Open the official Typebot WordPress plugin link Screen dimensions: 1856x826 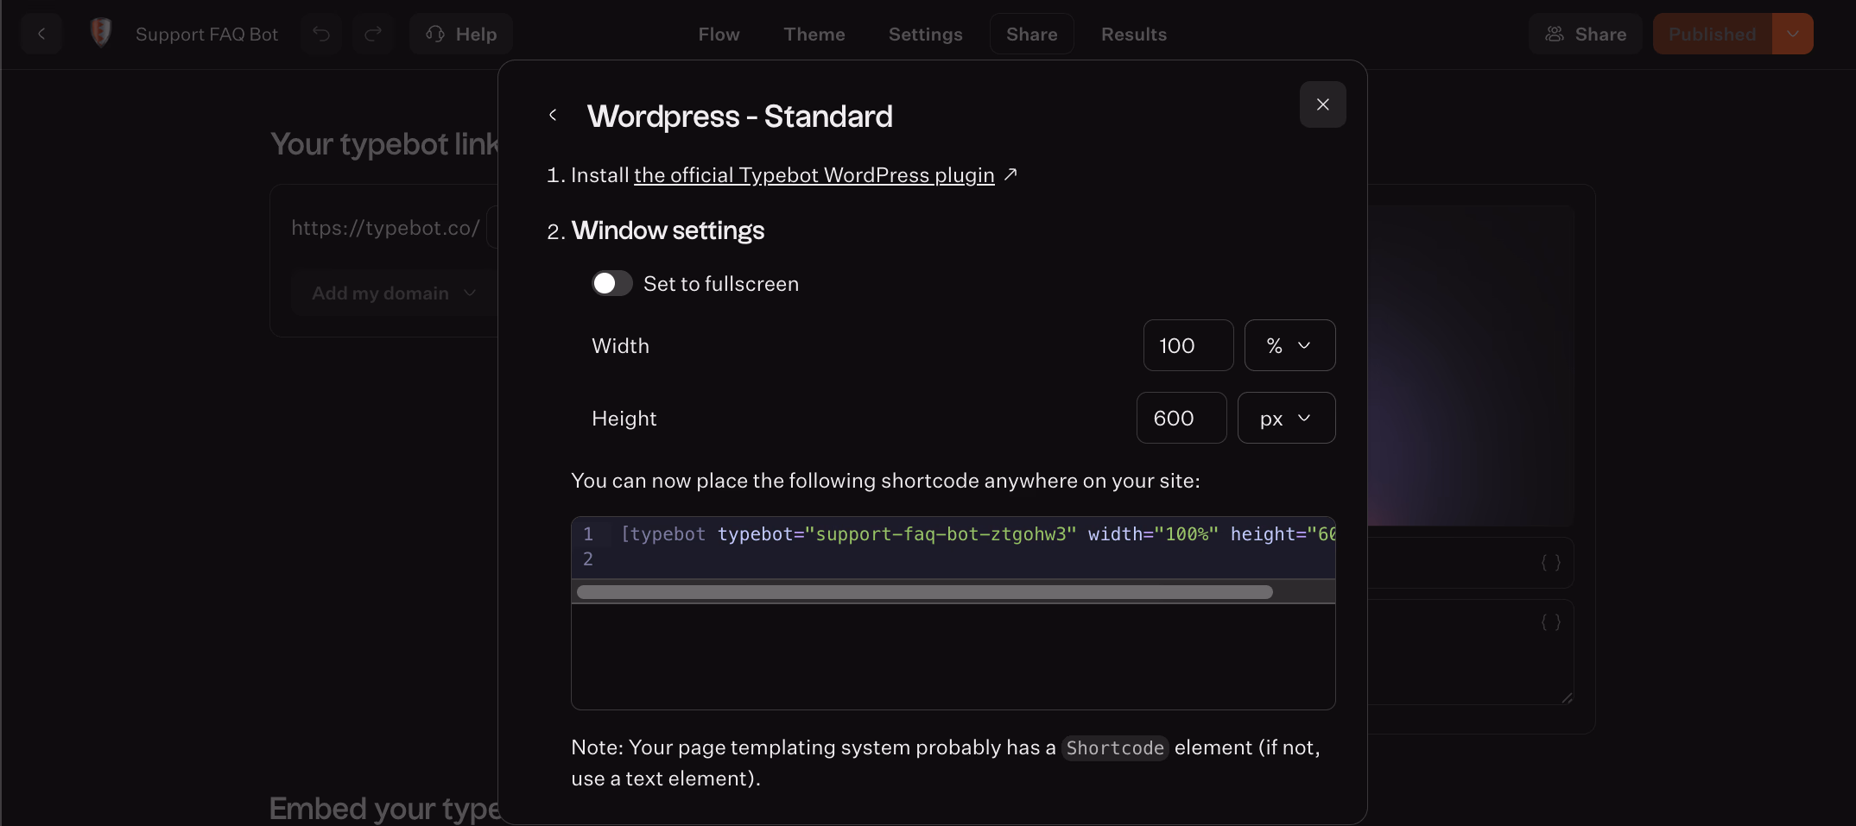[x=814, y=175]
